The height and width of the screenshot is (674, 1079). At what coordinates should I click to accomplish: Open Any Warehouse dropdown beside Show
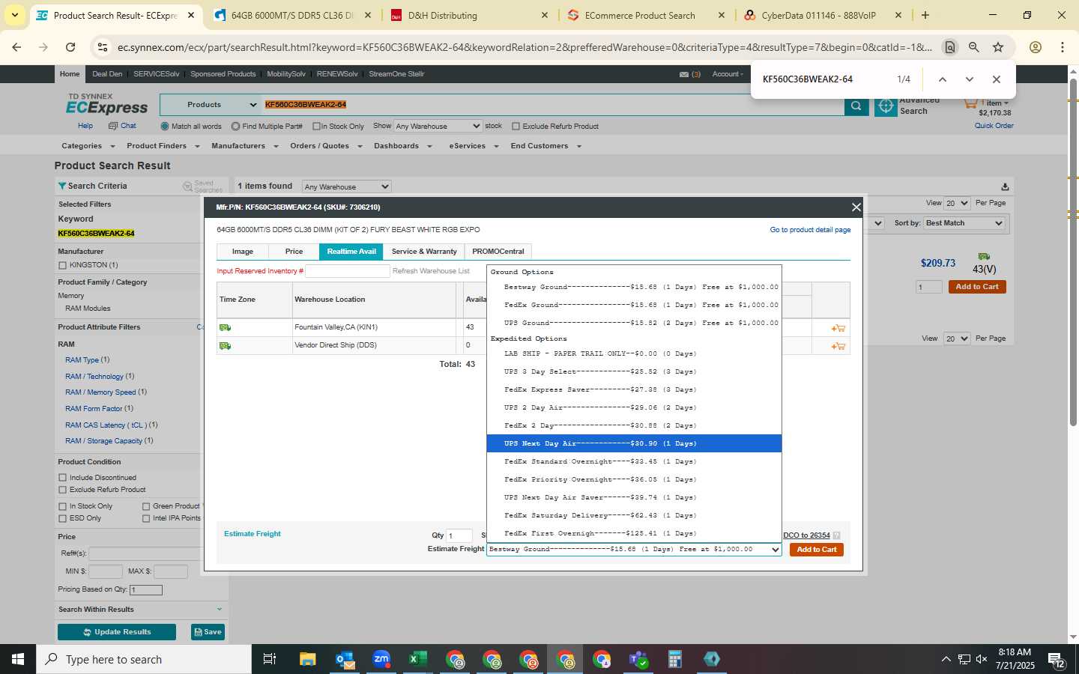pos(438,126)
